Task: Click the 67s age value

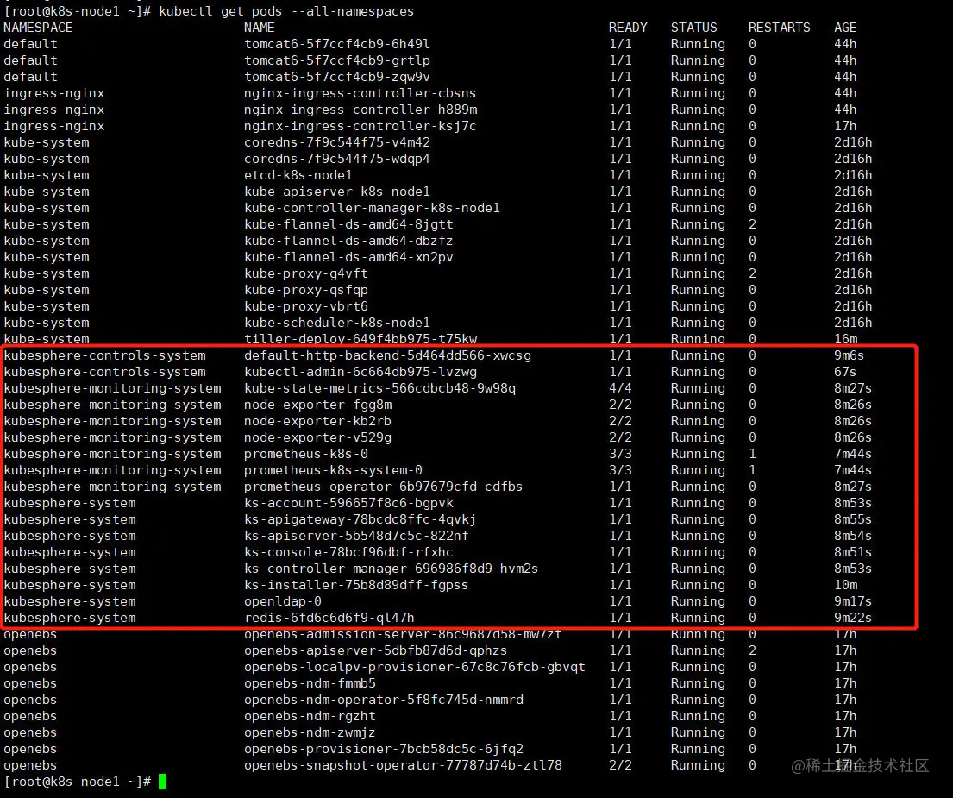Action: pyautogui.click(x=845, y=373)
